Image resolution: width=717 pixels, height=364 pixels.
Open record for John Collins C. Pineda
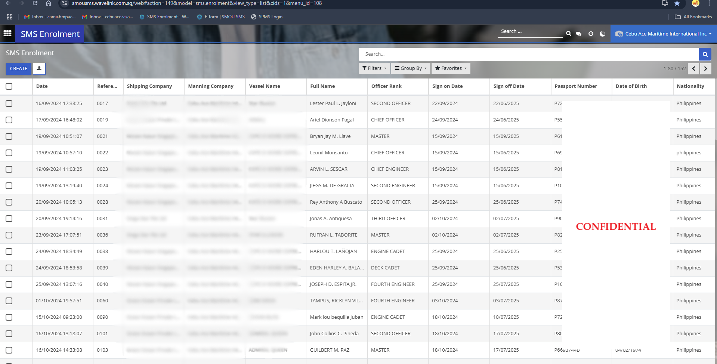click(334, 334)
